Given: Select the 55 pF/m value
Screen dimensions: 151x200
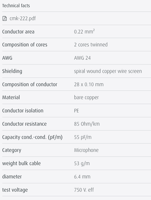Looking at the screenshot, I should coord(83,137).
